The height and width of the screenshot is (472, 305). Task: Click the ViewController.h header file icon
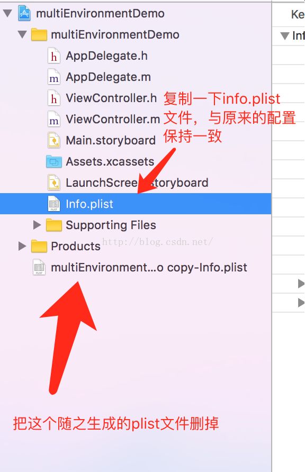click(54, 98)
